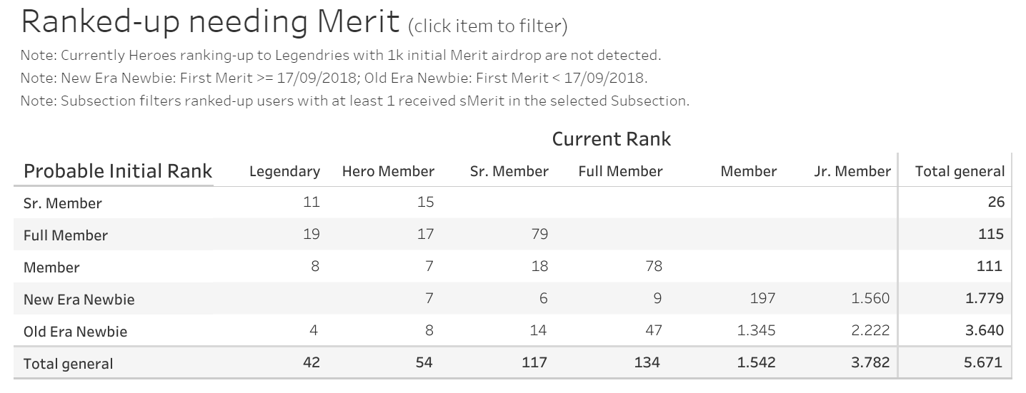Click the Current Rank header title
This screenshot has height=393, width=1026.
click(x=612, y=138)
